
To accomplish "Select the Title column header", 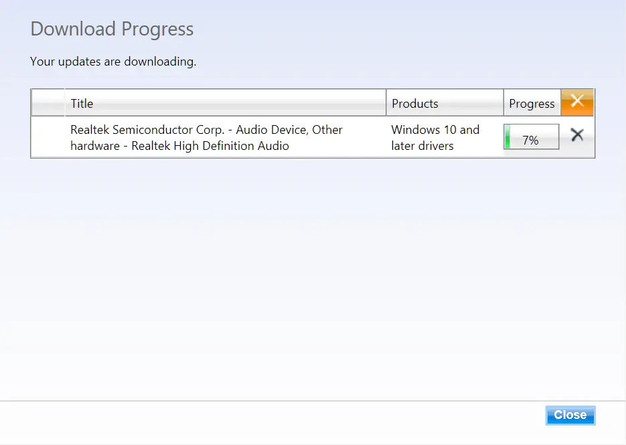I will [225, 103].
